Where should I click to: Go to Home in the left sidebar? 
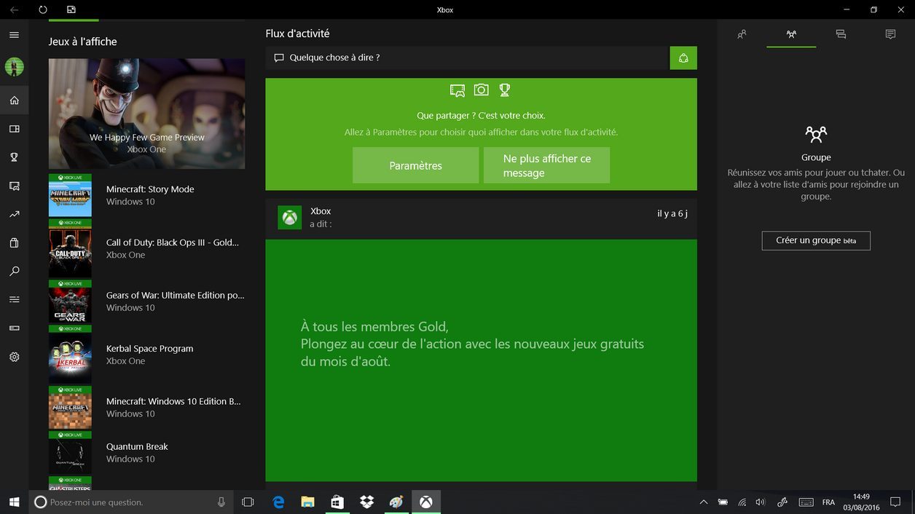[14, 100]
